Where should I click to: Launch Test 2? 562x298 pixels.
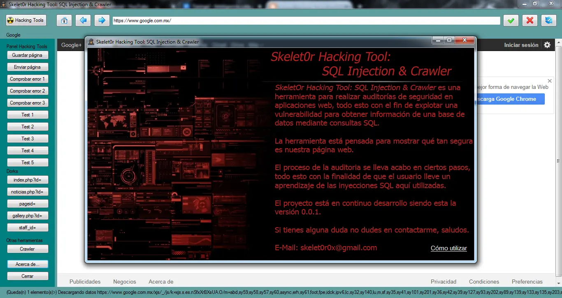[x=28, y=127]
